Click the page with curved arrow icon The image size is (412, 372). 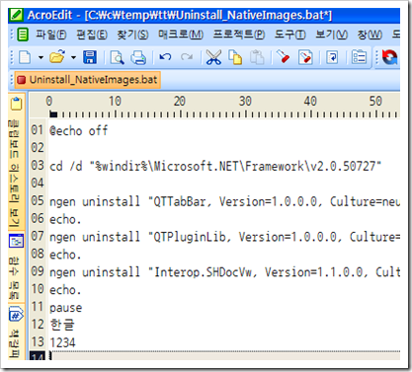click(332, 57)
